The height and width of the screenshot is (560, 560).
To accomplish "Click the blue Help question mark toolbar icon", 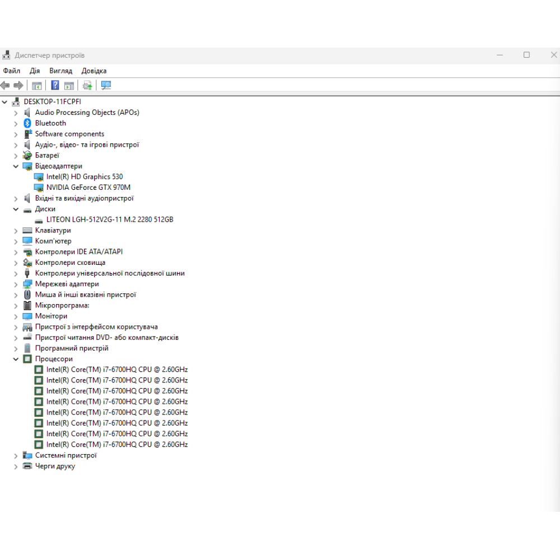I will tap(55, 85).
